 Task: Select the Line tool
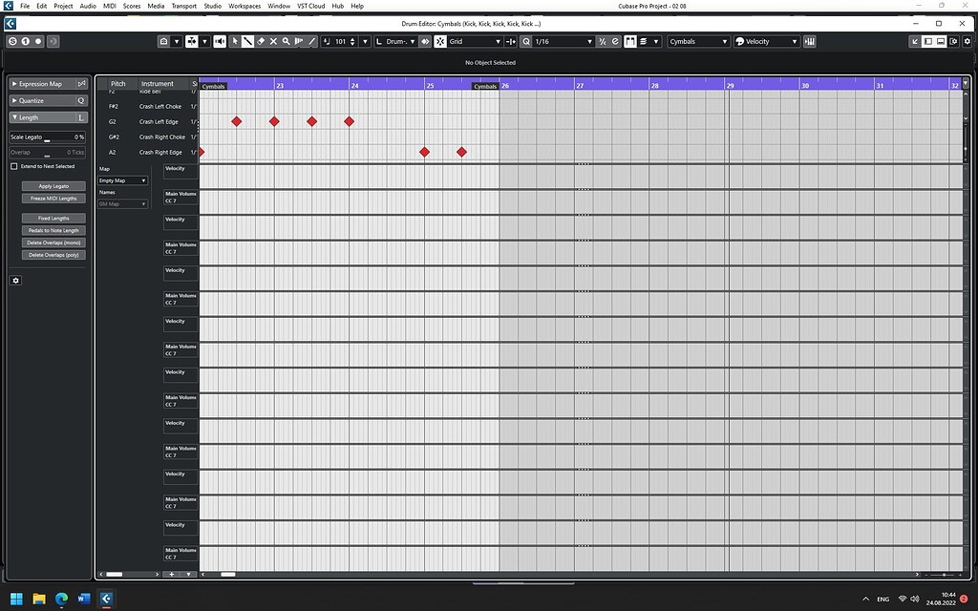pyautogui.click(x=311, y=41)
